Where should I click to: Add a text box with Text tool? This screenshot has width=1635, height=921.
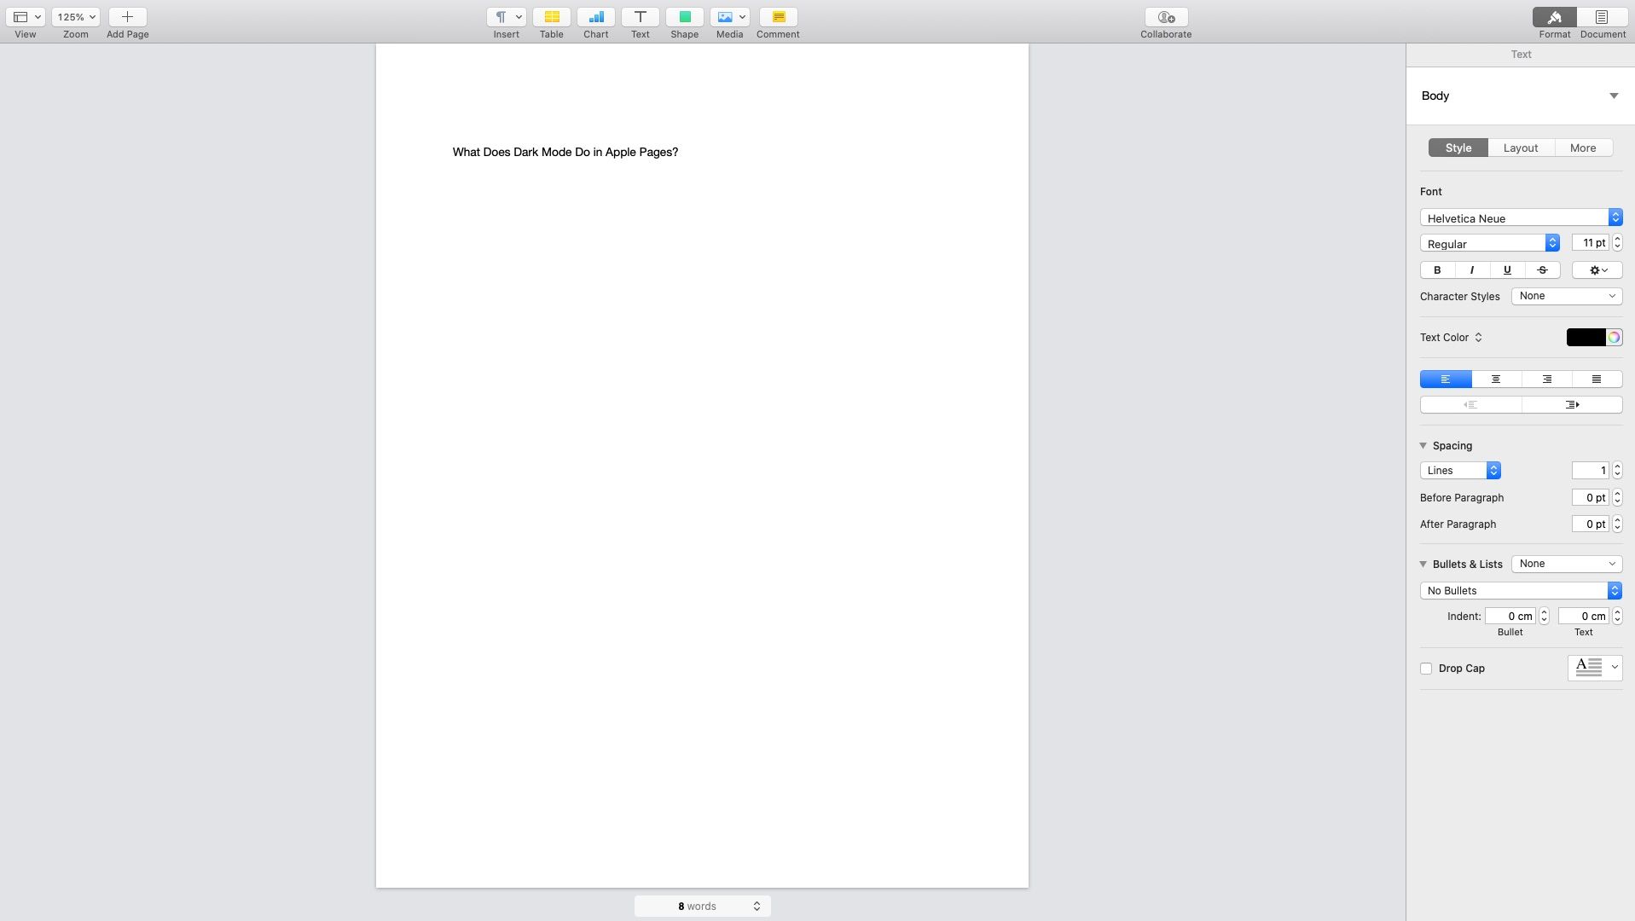pos(640,17)
